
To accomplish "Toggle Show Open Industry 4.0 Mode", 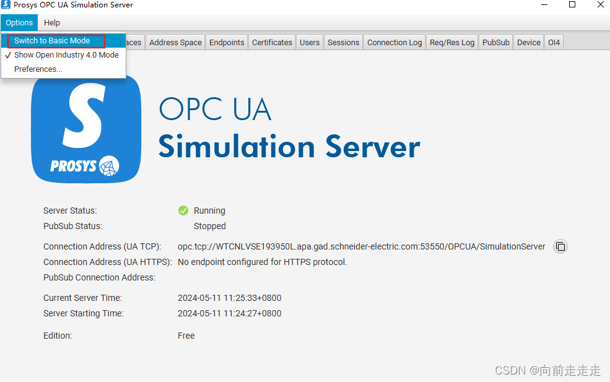I will (x=63, y=55).
